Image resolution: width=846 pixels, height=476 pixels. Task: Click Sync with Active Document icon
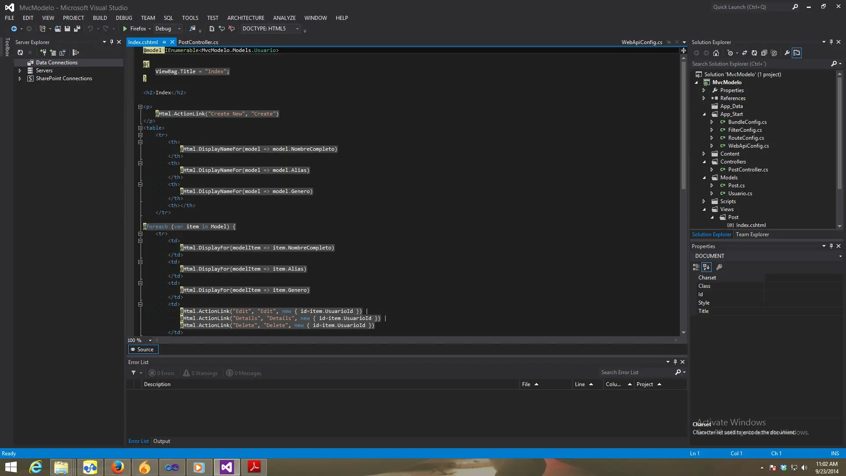click(745, 53)
